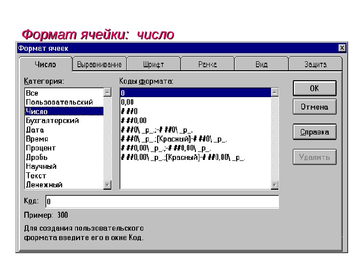358x269 pixels.
Task: Select the highlighted format code 0
Action: click(x=195, y=93)
